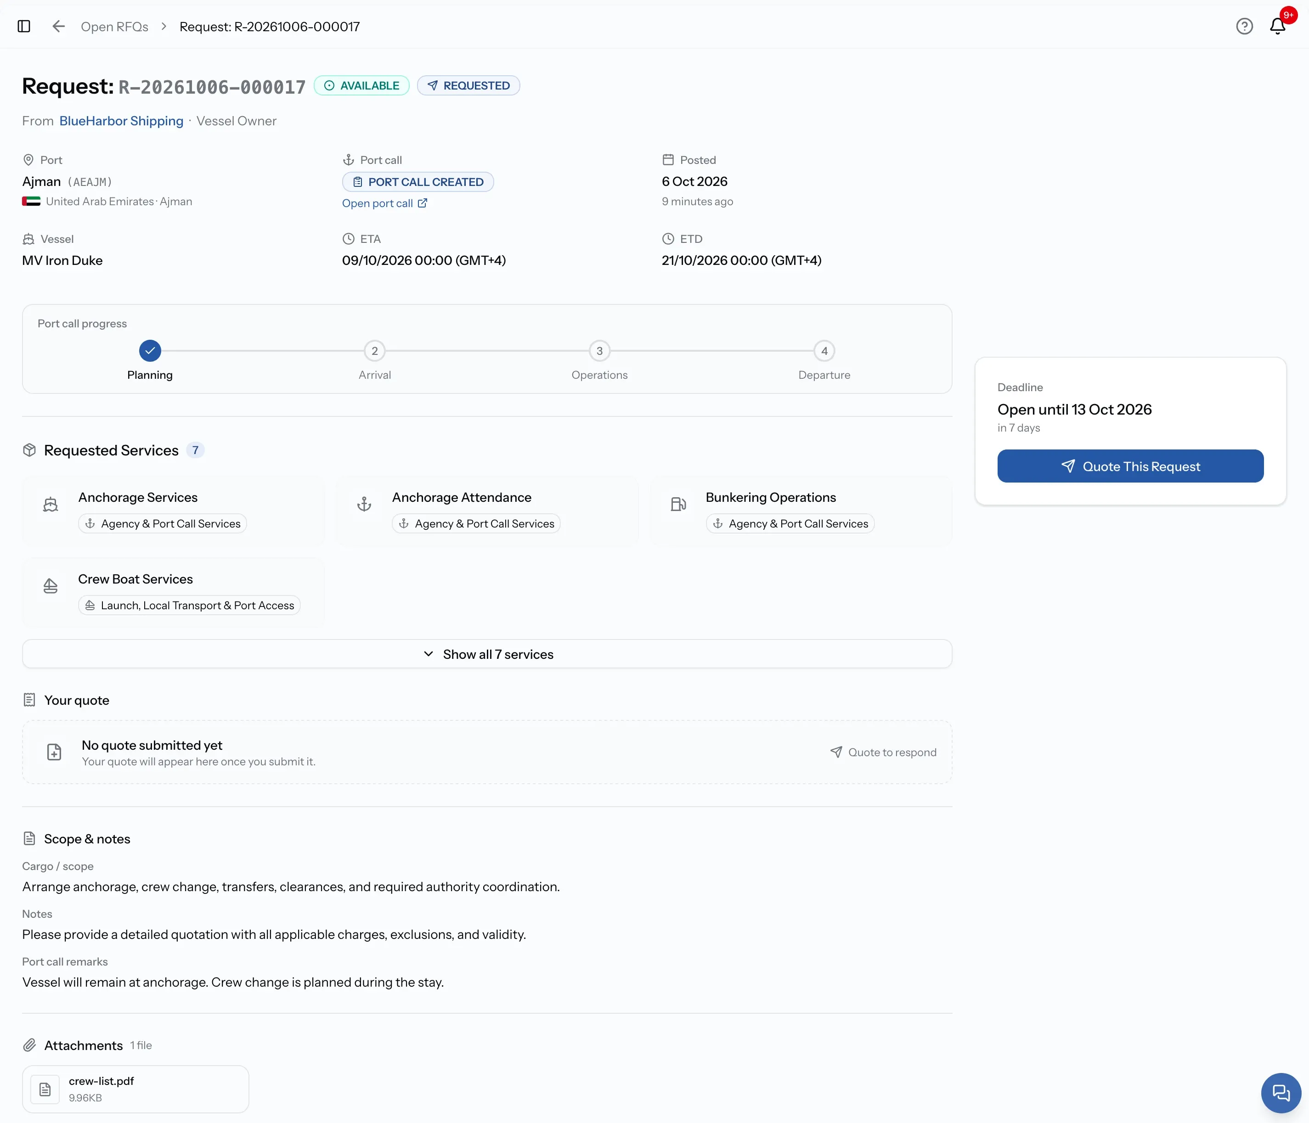Screen dimensions: 1309x1123
Task: Click the Attachments paperclip icon
Action: (29, 1044)
